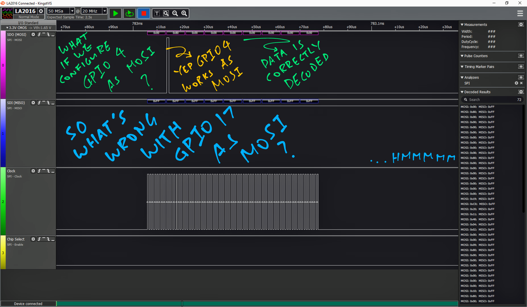Screen dimensions: 527x307
Task: Open the 50 MSa sample depth dropdown
Action: tap(72, 11)
